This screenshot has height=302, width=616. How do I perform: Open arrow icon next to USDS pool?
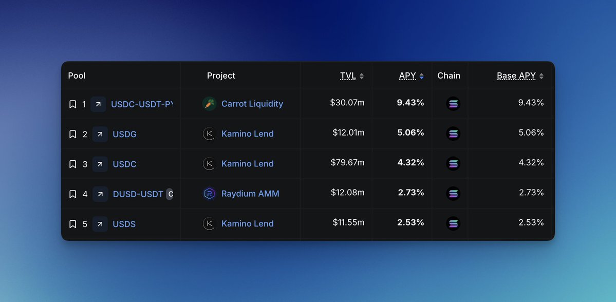click(100, 224)
